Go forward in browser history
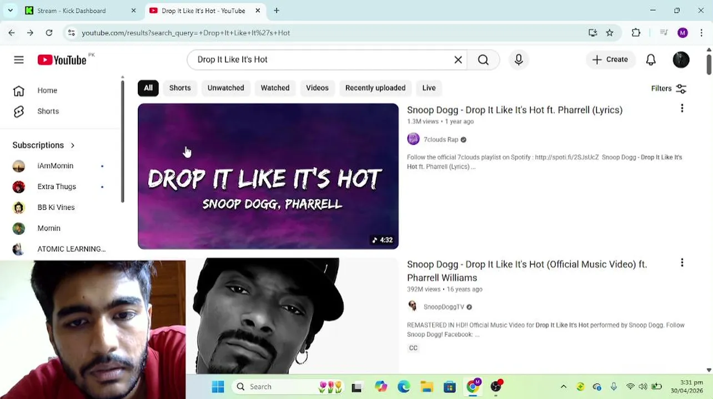Viewport: 713px width, 399px height. [30, 33]
